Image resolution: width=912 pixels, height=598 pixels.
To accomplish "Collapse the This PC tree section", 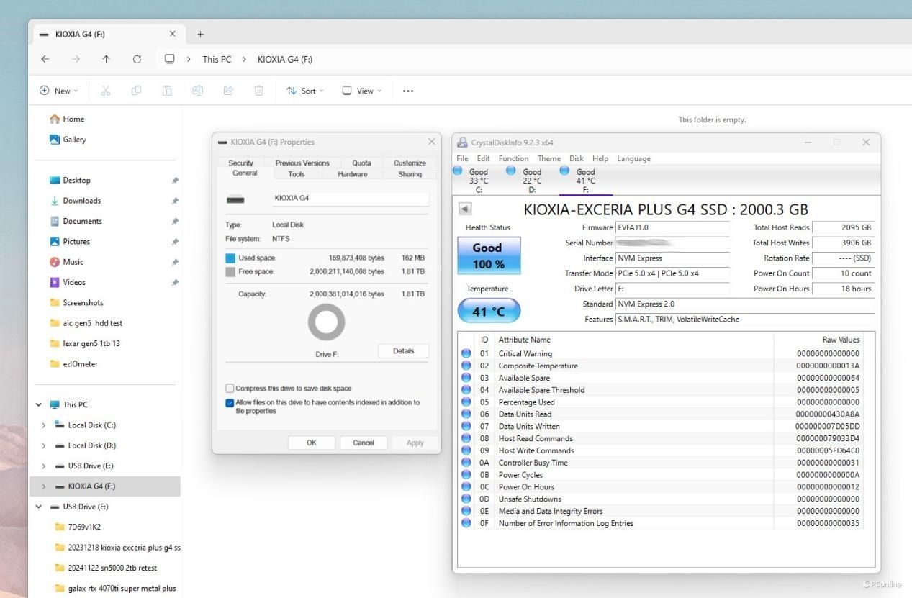I will coord(39,404).
